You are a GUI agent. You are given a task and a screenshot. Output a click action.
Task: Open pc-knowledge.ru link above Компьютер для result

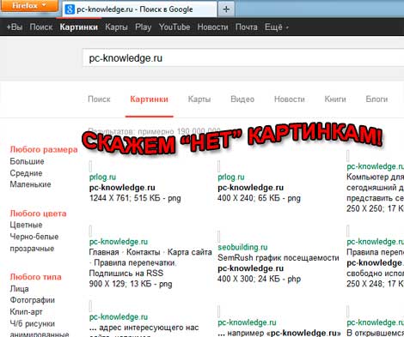(x=376, y=166)
